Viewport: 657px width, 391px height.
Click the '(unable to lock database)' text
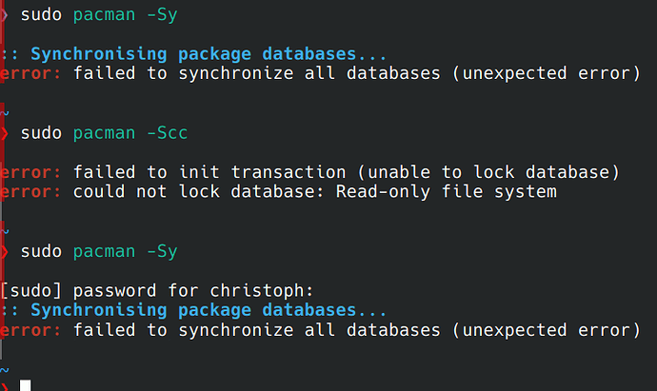488,172
